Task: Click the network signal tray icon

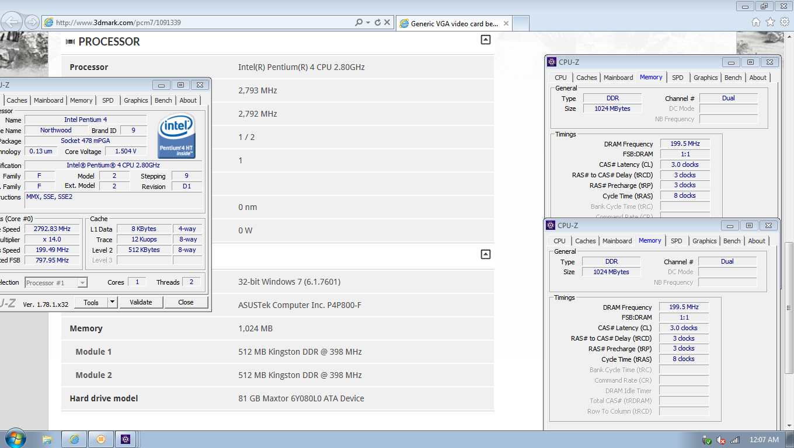Action: 736,440
